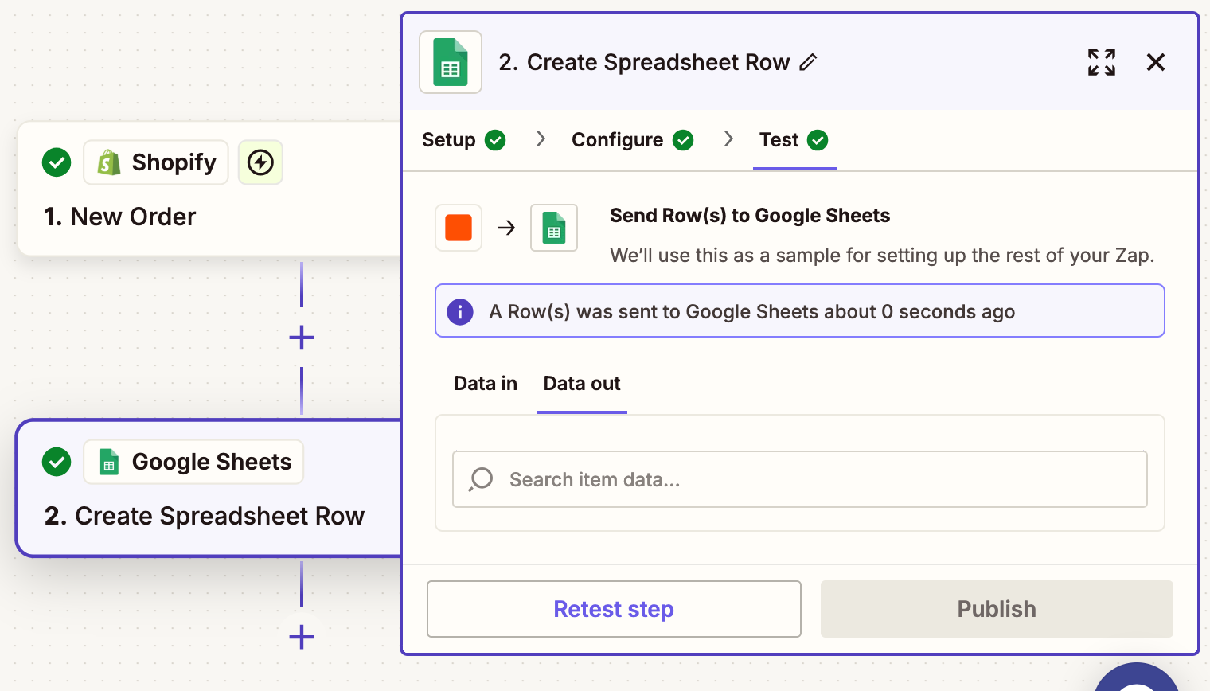
Task: Close the Create Spreadsheet Row panel
Action: click(x=1156, y=62)
